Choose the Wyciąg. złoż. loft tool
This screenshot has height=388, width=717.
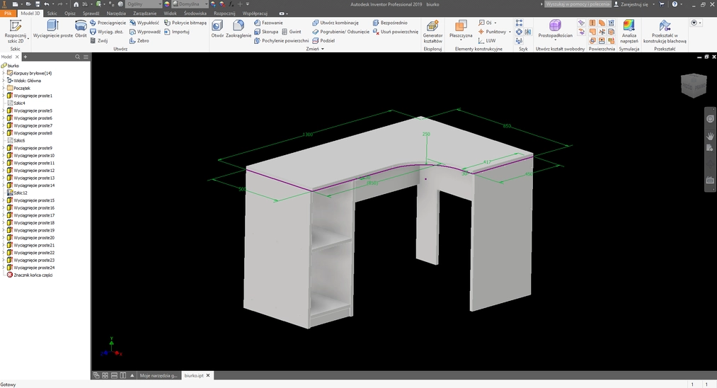click(x=107, y=32)
